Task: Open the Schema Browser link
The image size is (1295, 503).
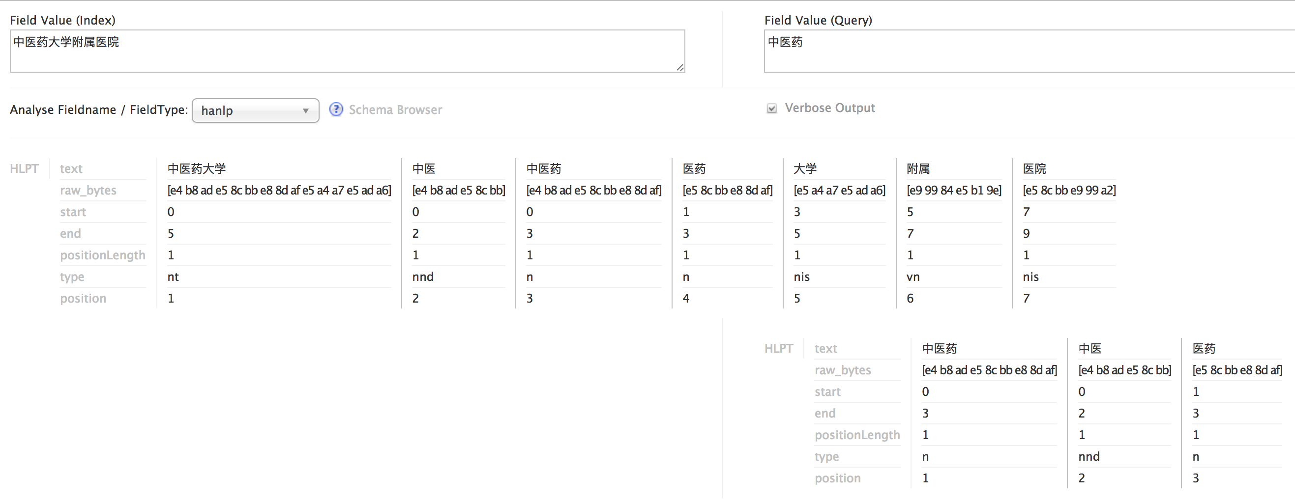Action: coord(396,110)
